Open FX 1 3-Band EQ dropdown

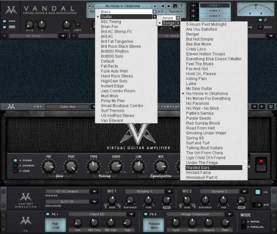click(131, 214)
